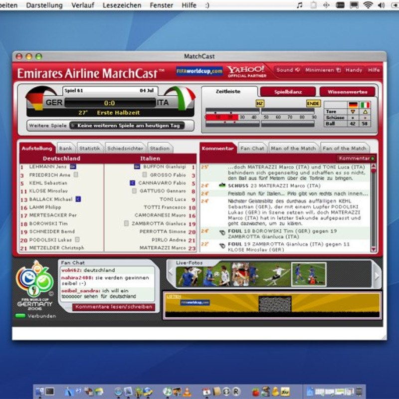Select the Schiedsrichter tab
Image resolution: width=399 pixels, height=399 pixels.
click(x=125, y=148)
